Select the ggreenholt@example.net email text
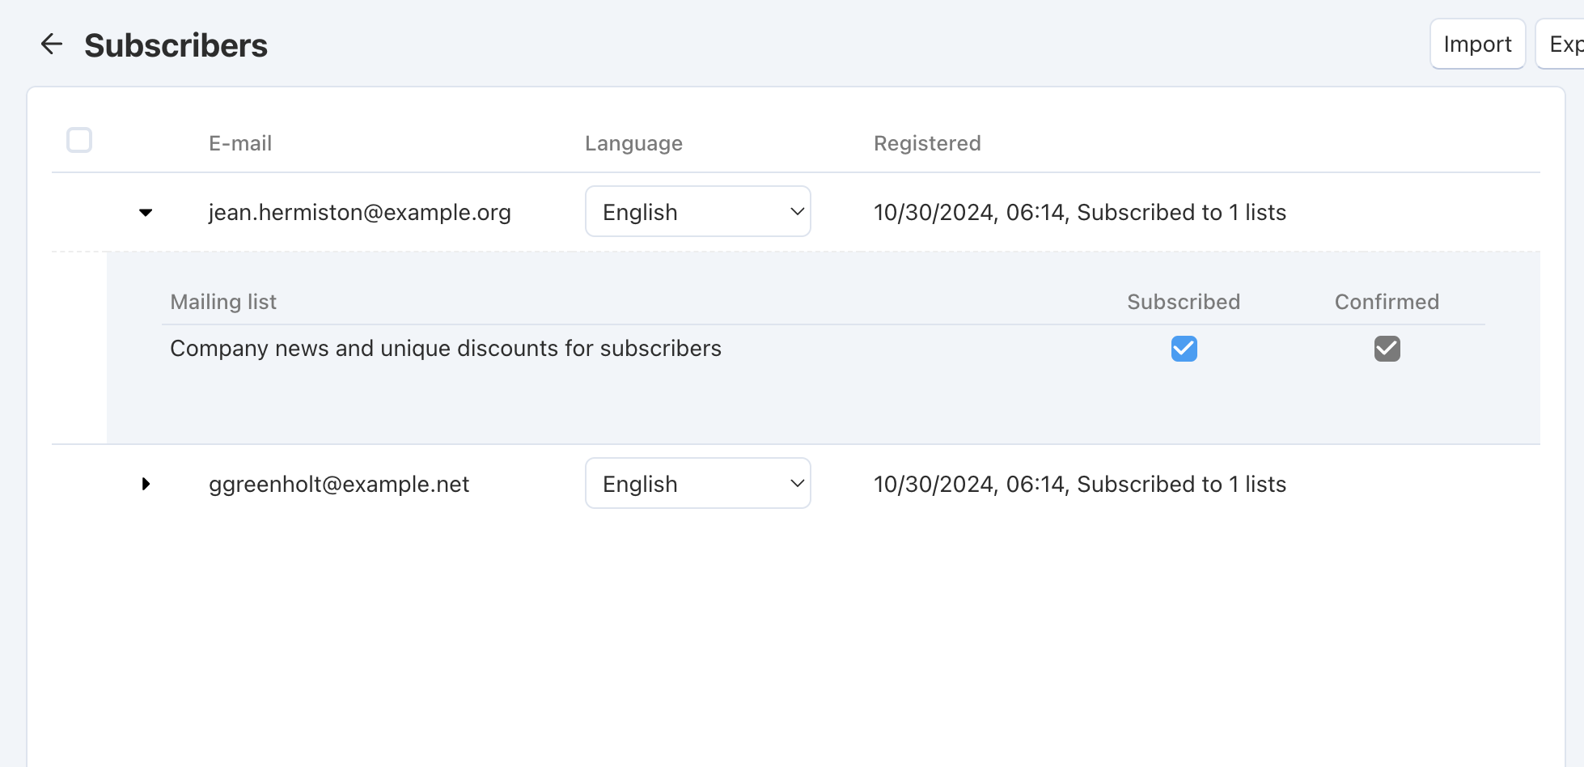The height and width of the screenshot is (767, 1584). pyautogui.click(x=339, y=484)
